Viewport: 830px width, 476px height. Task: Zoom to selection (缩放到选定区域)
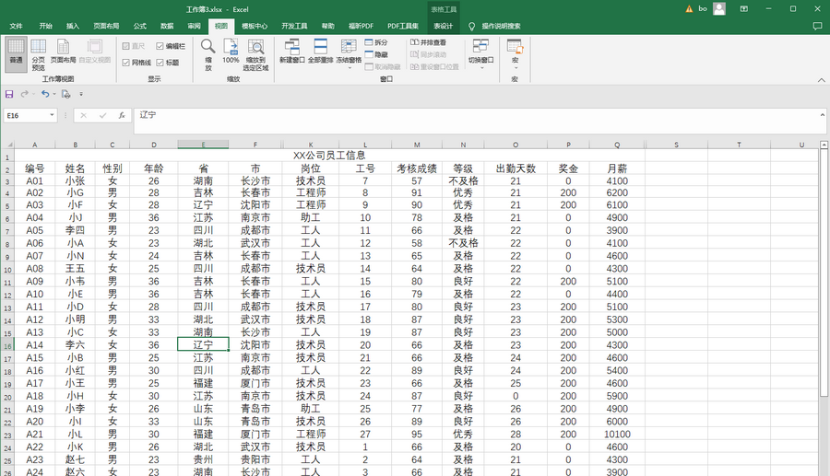pos(255,52)
